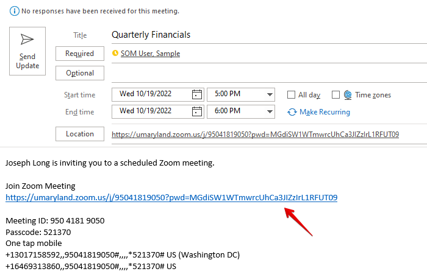Click the empty Optional attendees field
The image size is (427, 277).
coord(262,73)
